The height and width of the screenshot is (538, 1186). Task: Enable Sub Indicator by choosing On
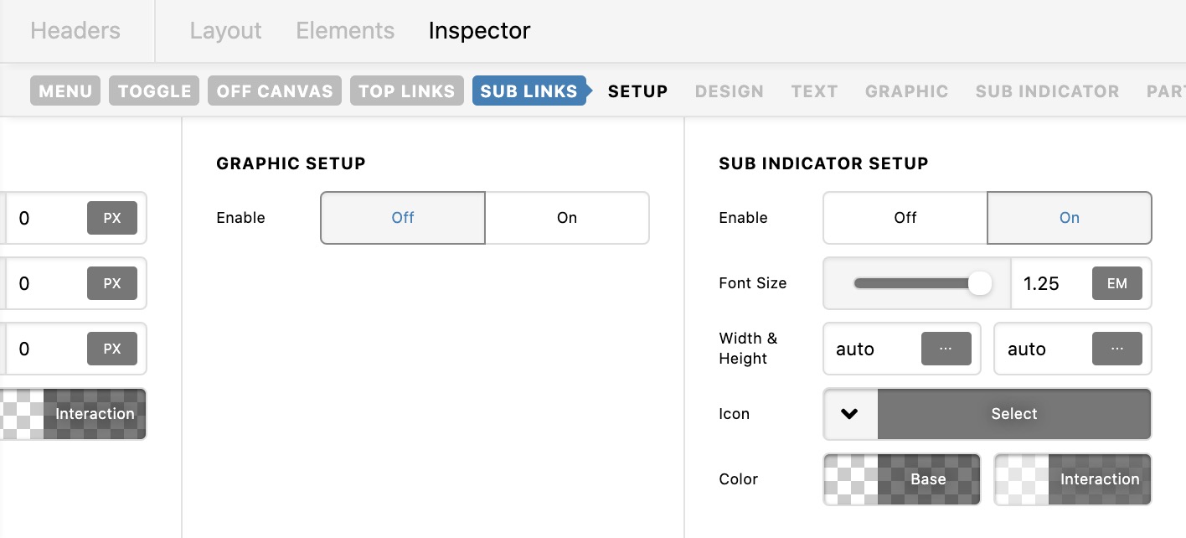(1070, 218)
